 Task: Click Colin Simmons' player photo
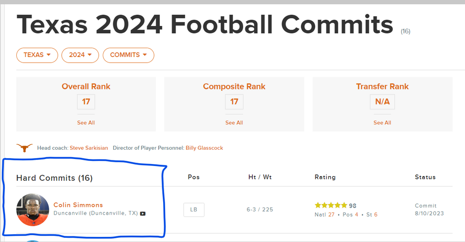pos(33,210)
